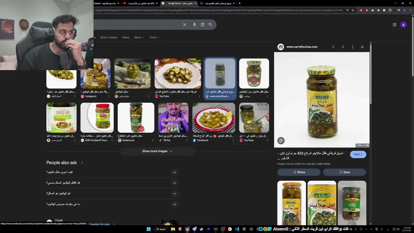This screenshot has width=414, height=233.
Task: Open the Facebook jalapeno plate thumbnail
Action: point(214,118)
